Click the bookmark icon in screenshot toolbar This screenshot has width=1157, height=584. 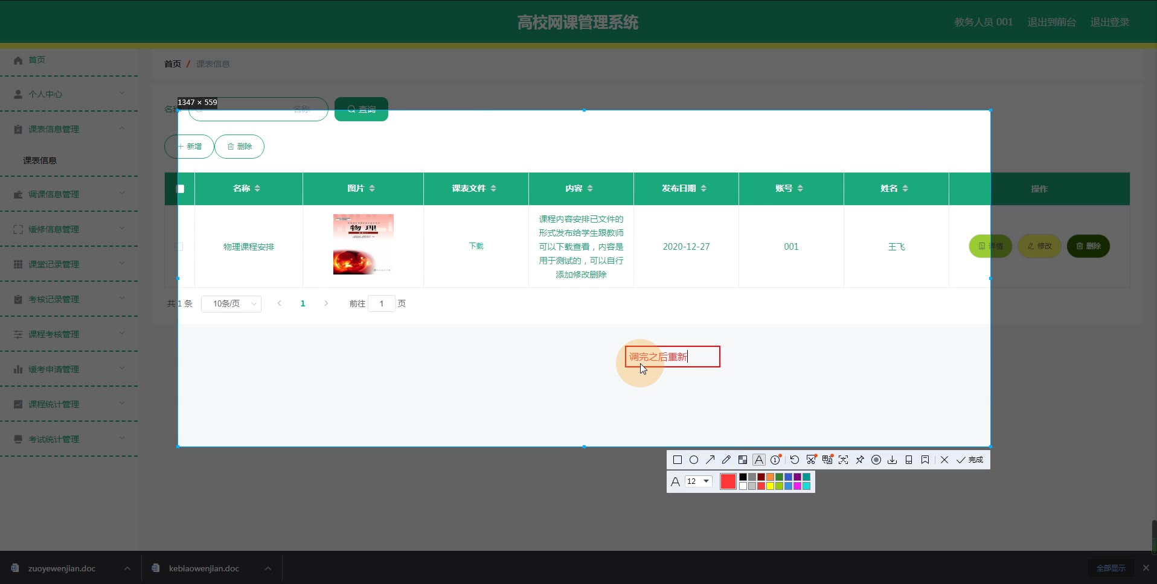tap(925, 460)
